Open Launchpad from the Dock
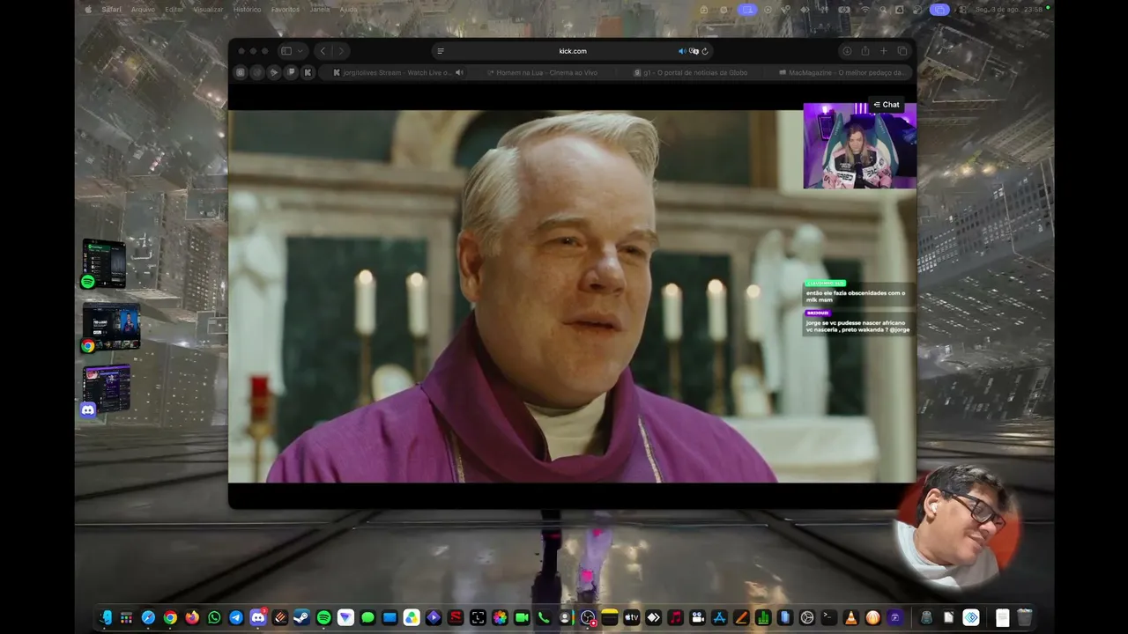Screen dimensions: 1128x634 click(x=127, y=618)
